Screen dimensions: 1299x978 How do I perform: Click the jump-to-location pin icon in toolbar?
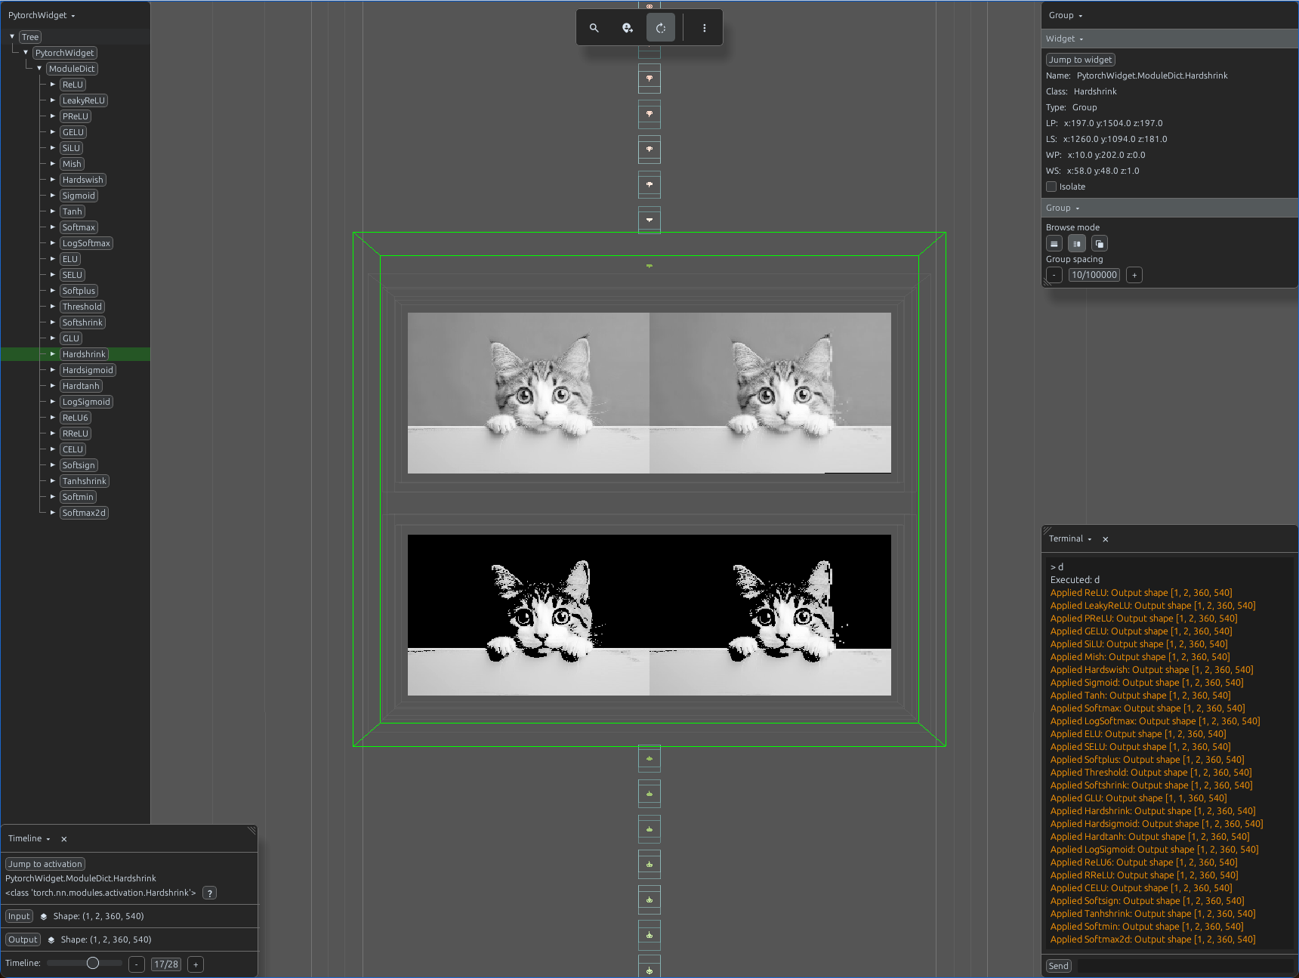tap(628, 28)
